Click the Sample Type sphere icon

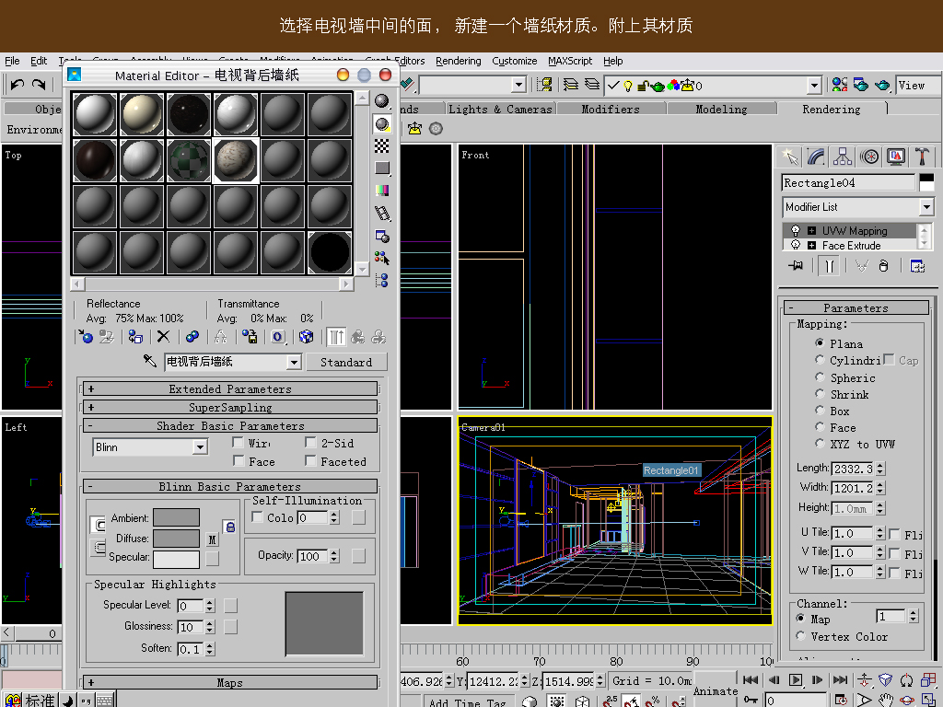tap(382, 101)
